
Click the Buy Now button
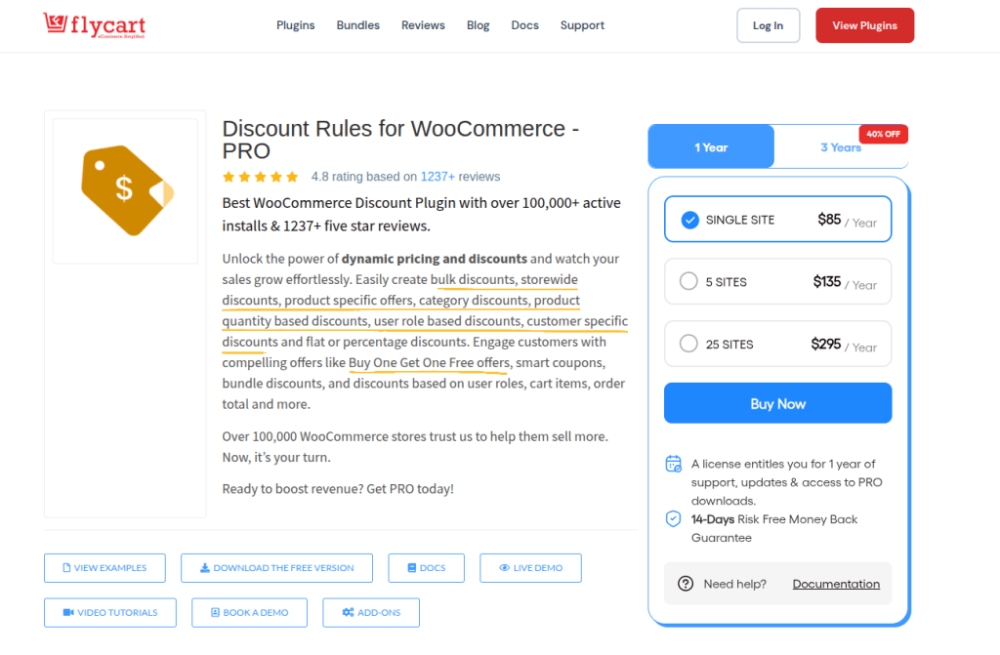[x=777, y=402]
